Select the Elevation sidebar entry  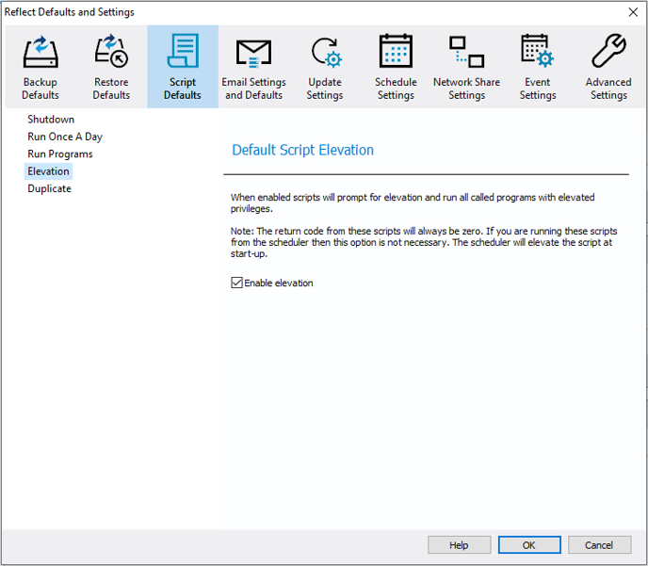pos(48,171)
